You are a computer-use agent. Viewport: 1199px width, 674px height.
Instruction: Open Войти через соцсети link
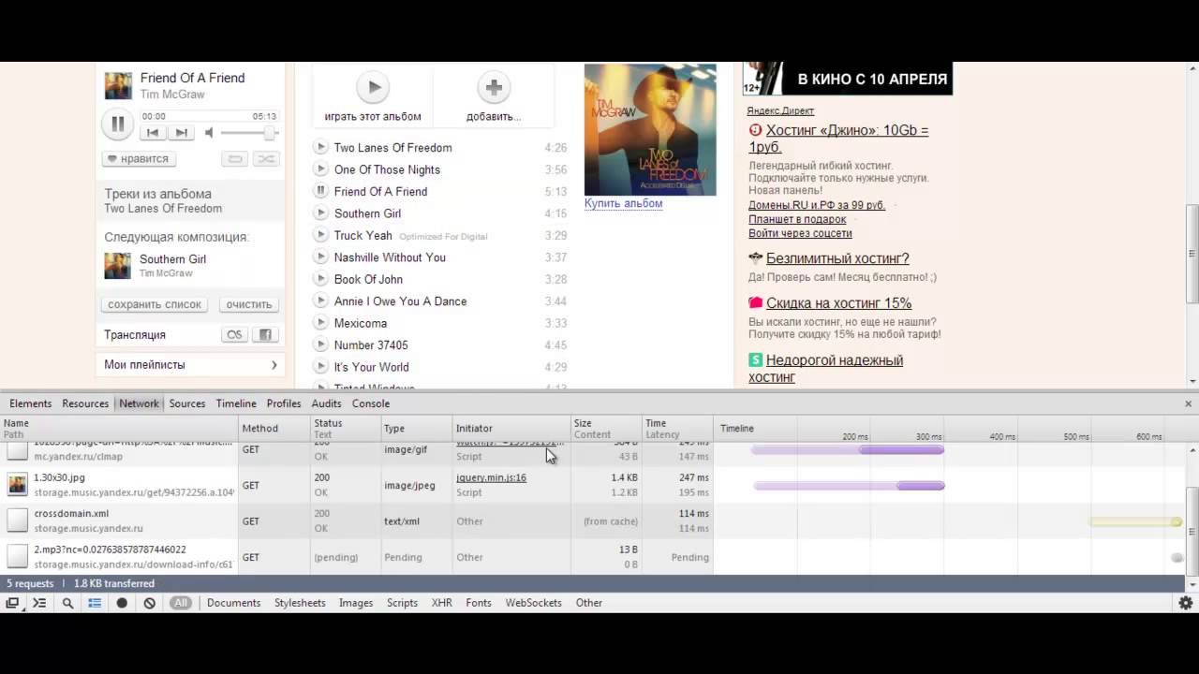click(800, 233)
